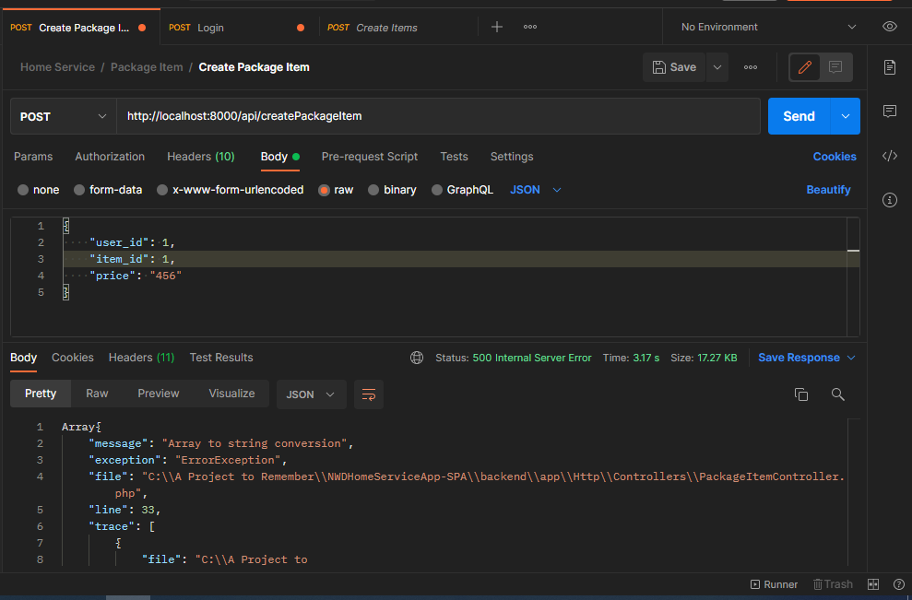This screenshot has width=912, height=600.
Task: Open Headers (10) request tab
Action: 201,157
